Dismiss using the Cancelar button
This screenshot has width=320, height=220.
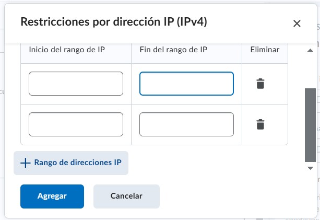(126, 196)
